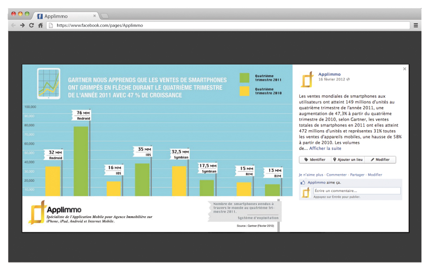Click the page icon in the address bar
430x269 pixels.
click(51, 25)
